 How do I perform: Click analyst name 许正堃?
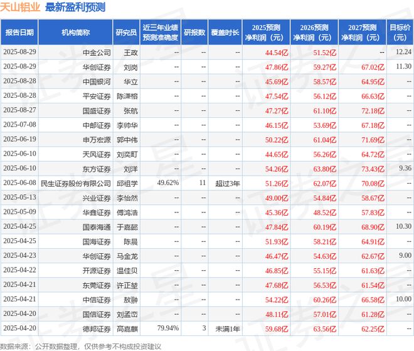point(127,286)
